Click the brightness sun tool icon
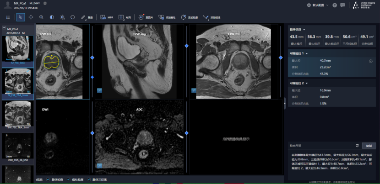The height and width of the screenshot is (184, 380). [x=62, y=17]
